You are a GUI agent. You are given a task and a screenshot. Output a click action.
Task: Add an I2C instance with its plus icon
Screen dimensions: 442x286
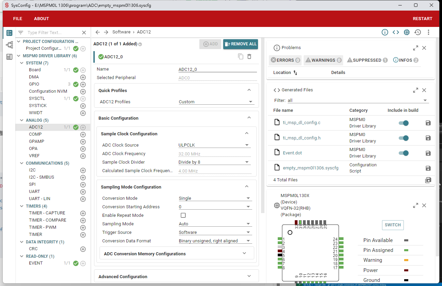[83, 170]
